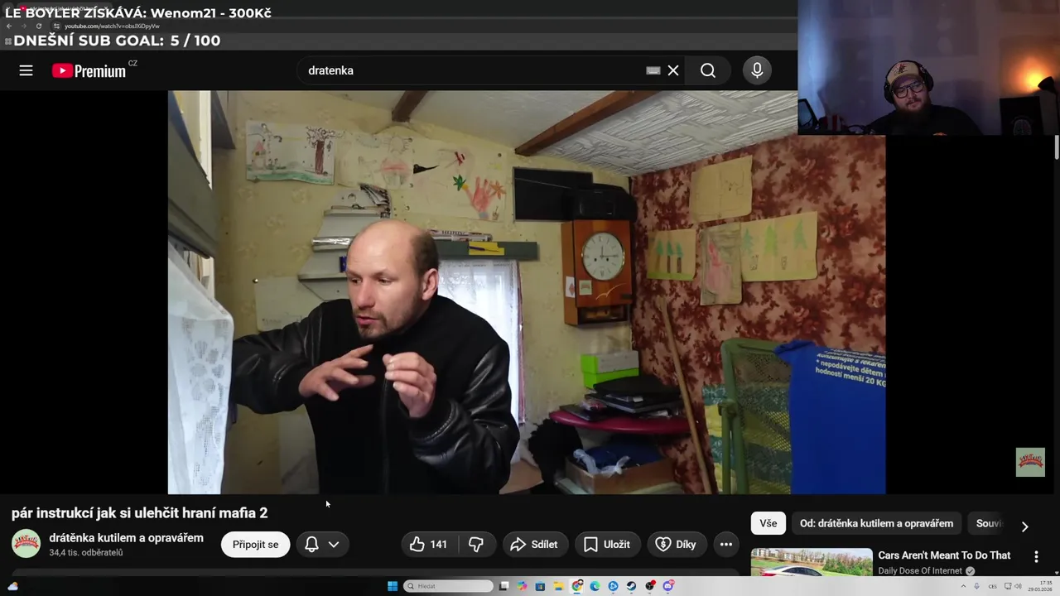Open Task View on taskbar
Image resolution: width=1060 pixels, height=596 pixels.
point(504,586)
